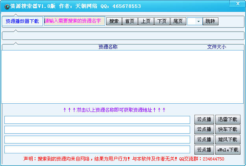The height and width of the screenshot is (166, 246).
Task: Click 云点播 beside 快车下载
Action: coord(204,129)
